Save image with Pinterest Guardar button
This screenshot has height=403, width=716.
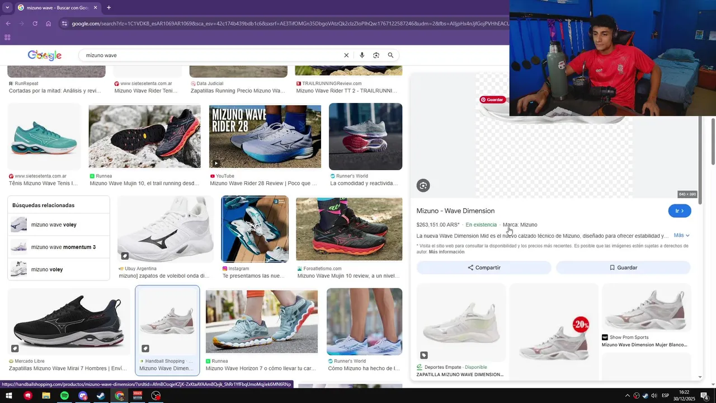492,100
